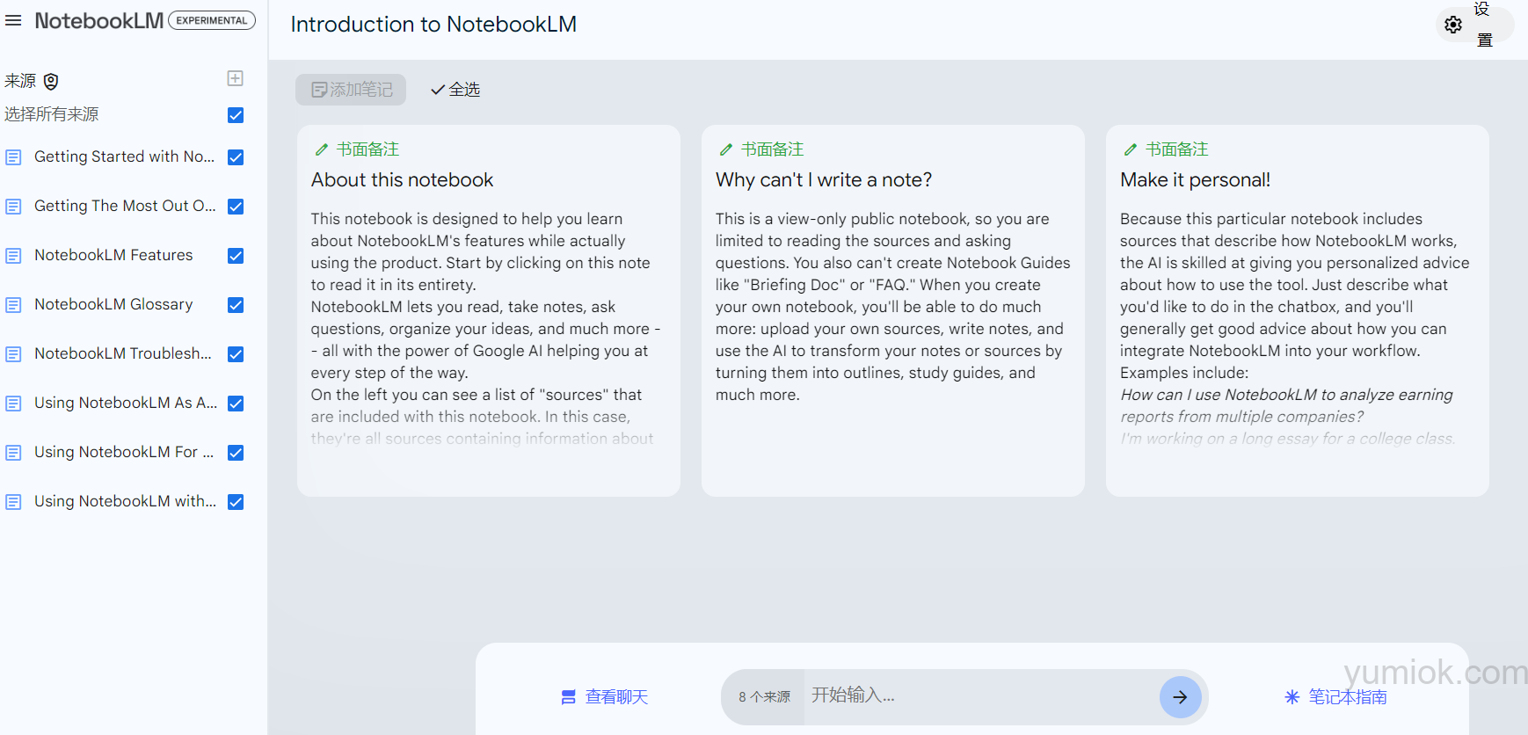Click the 选择所有来源 label text

[52, 114]
